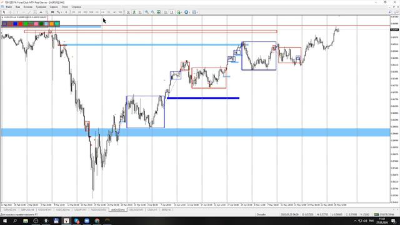Switch timeframe to H4

tap(102, 12)
